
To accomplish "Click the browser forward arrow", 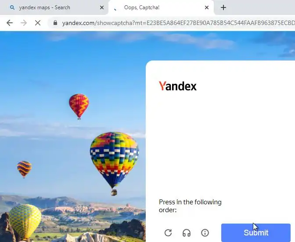I will point(24,23).
